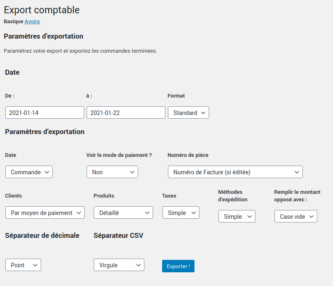Open the decimal separator dropdown showing Point
The height and width of the screenshot is (286, 333).
point(23,265)
